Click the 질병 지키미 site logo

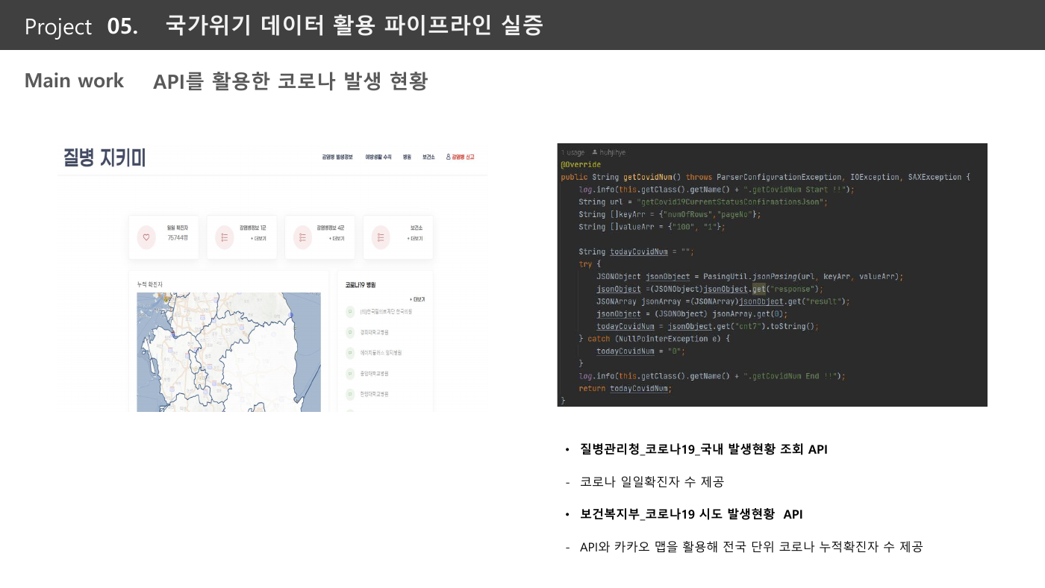click(x=104, y=157)
